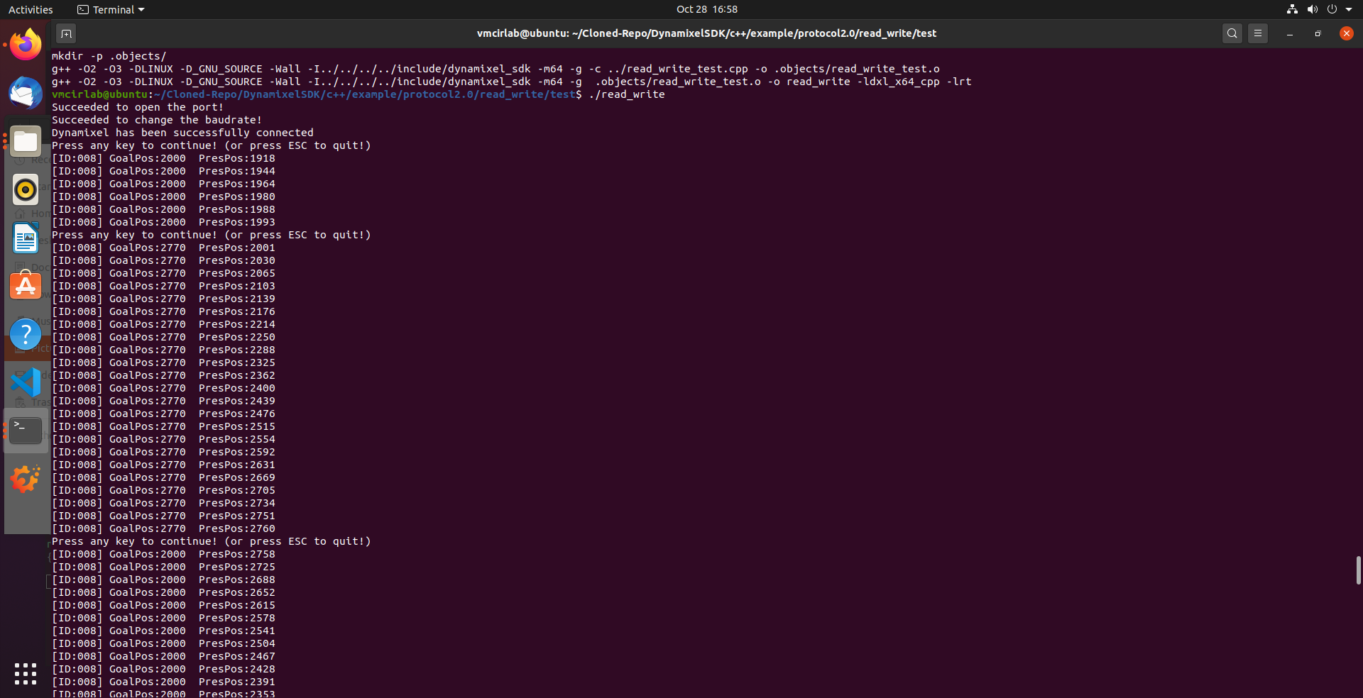Open the system status dropdown arrow
Screen dimensions: 1363x698
pos(1350,9)
